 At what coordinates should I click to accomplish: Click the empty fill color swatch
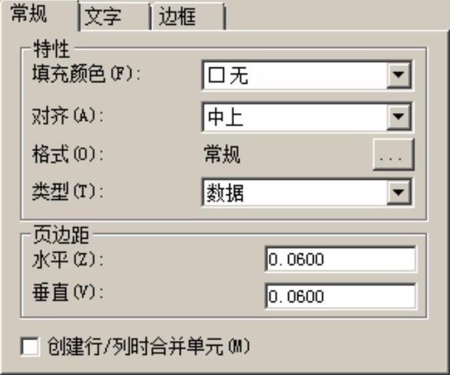216,76
